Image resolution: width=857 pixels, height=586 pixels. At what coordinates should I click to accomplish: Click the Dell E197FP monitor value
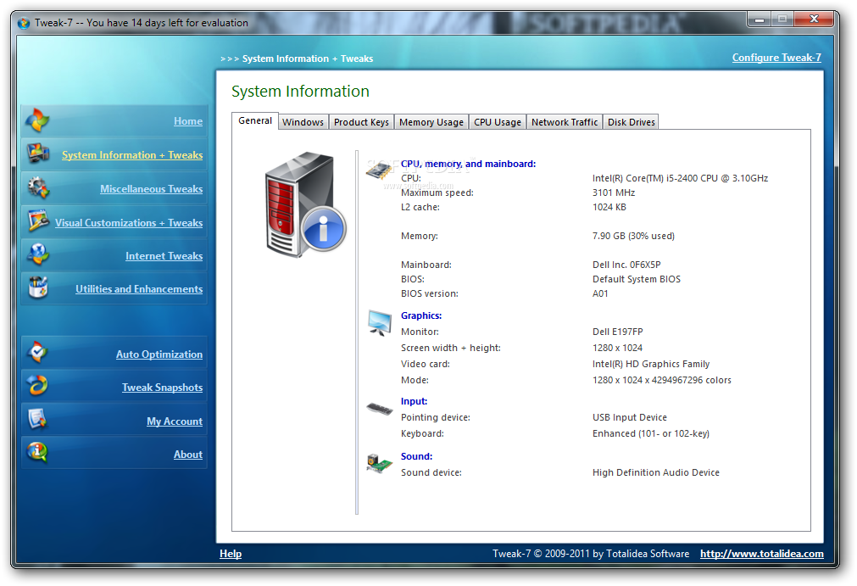(618, 332)
